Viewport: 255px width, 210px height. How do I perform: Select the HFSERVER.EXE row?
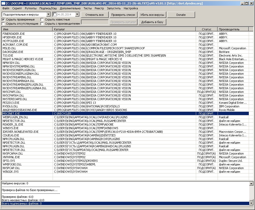[125, 37]
